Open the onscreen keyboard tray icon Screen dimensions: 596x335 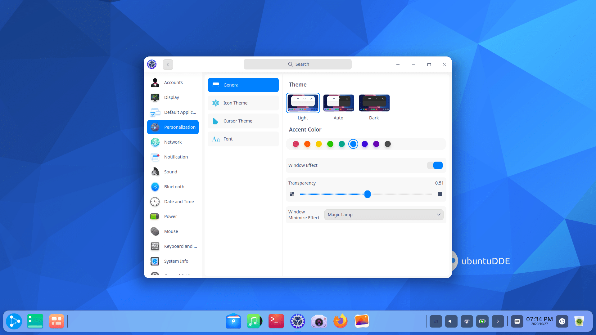517,321
